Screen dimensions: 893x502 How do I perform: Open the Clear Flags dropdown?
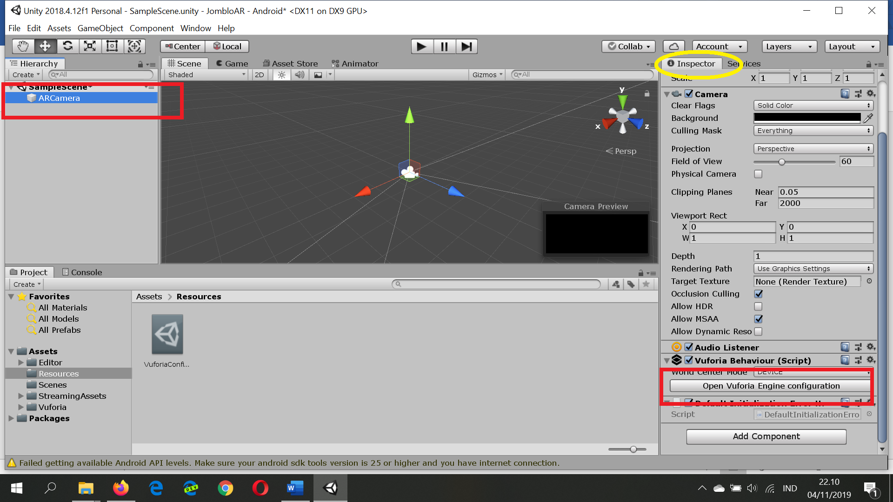point(813,106)
